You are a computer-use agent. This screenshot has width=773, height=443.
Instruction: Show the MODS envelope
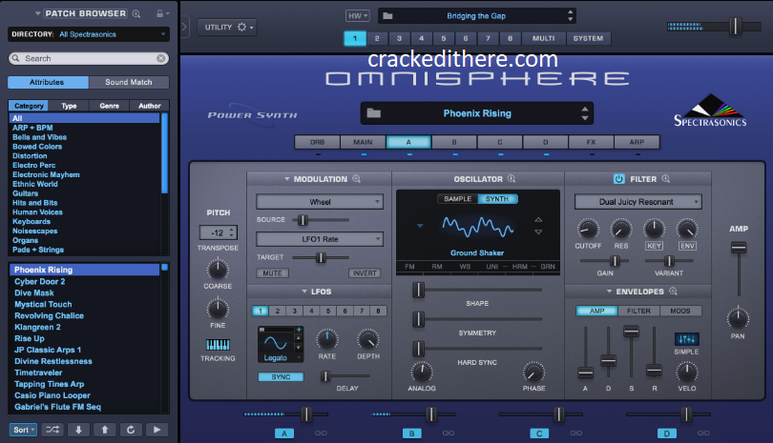(680, 312)
